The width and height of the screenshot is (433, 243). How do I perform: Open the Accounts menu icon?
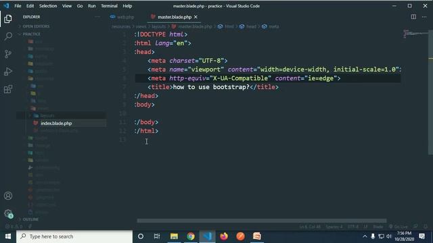[8, 196]
